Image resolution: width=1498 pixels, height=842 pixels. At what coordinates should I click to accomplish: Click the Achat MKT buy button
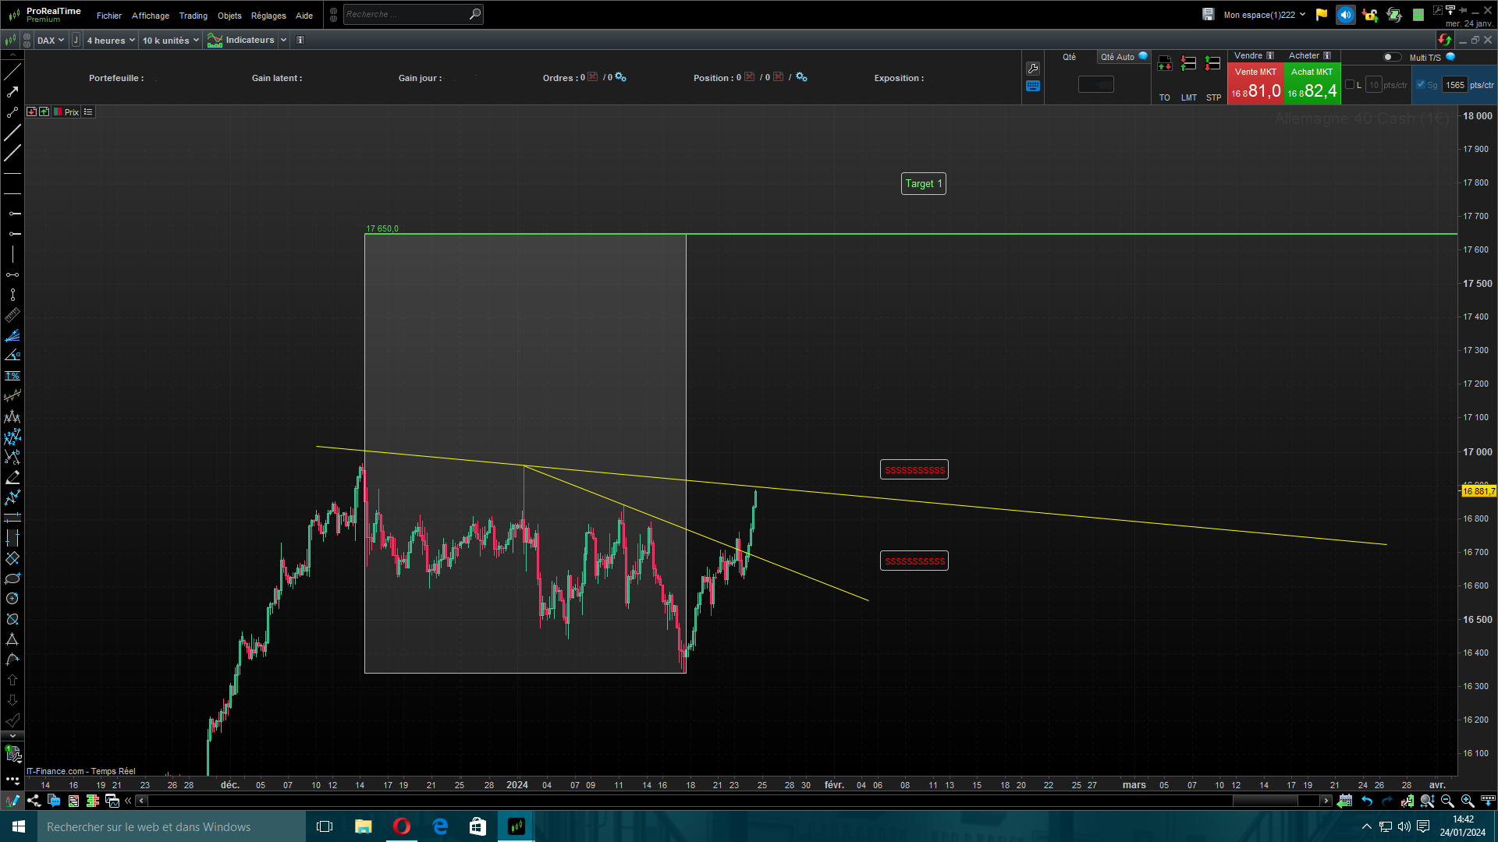click(1312, 84)
